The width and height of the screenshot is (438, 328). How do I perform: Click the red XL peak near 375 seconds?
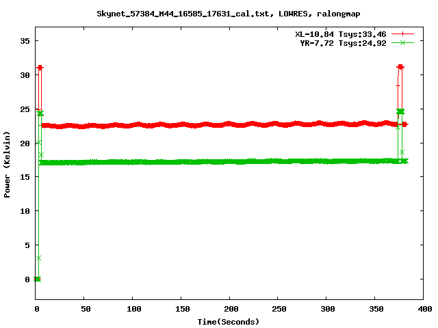tap(400, 67)
